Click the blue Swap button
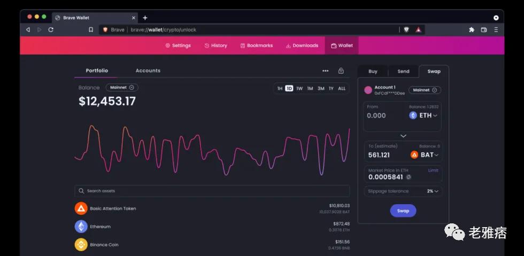The image size is (524, 256). pos(403,211)
